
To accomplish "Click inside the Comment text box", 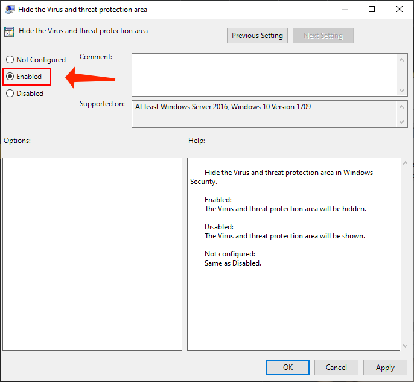I will click(264, 74).
